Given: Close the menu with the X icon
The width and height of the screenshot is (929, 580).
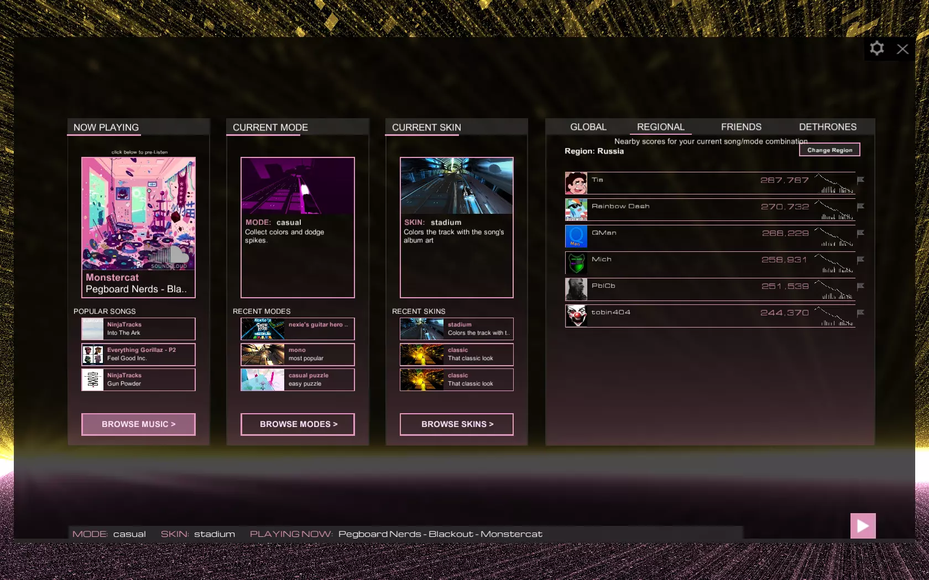Looking at the screenshot, I should [x=902, y=49].
